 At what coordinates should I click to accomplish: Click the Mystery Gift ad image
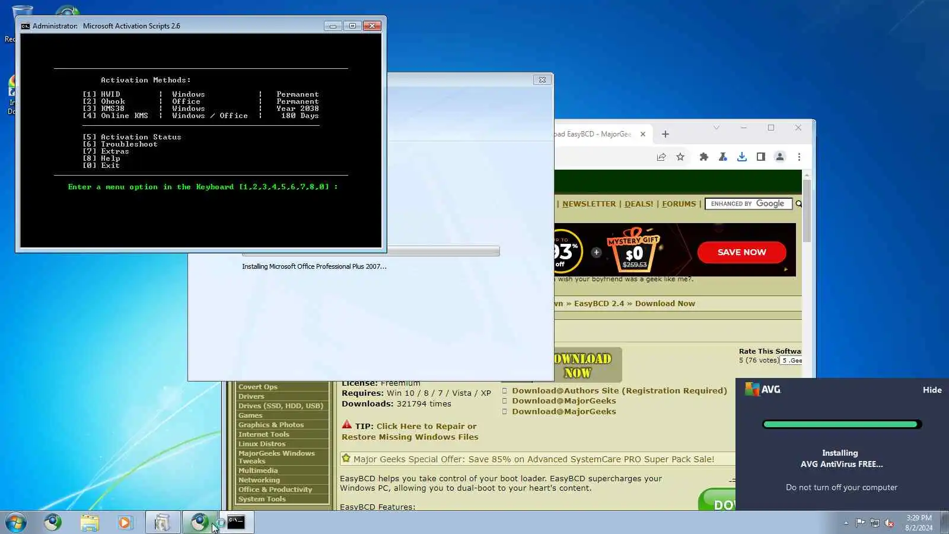[633, 250]
